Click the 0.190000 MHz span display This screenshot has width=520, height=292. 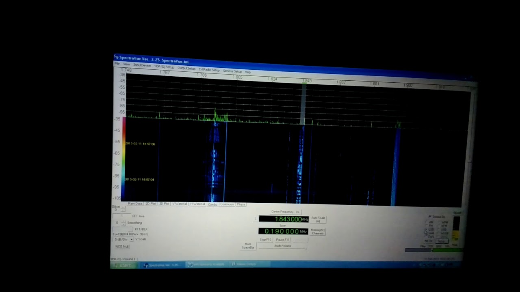tap(283, 231)
